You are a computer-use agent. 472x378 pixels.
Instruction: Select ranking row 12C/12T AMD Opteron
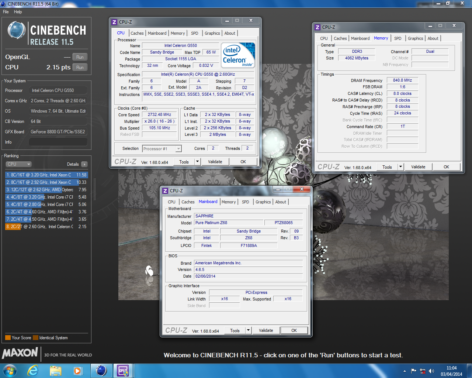tap(46, 190)
